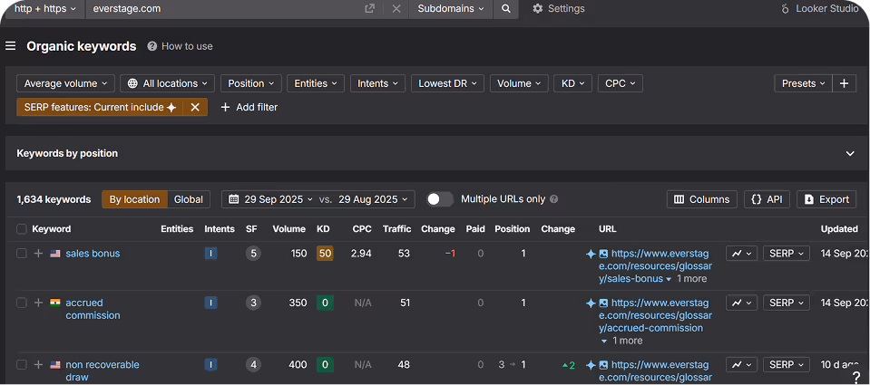Click the API button
Screen dimensions: 870x385
(x=767, y=199)
